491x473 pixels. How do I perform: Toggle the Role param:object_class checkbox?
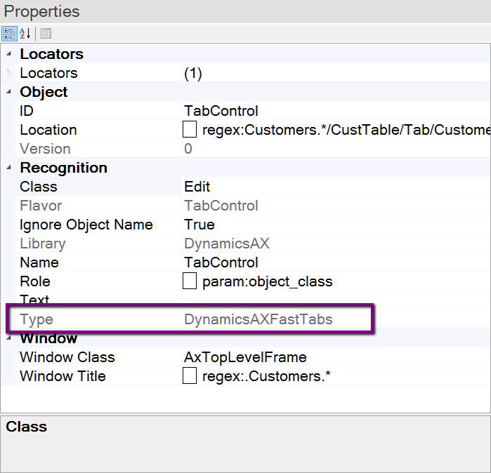tap(189, 281)
